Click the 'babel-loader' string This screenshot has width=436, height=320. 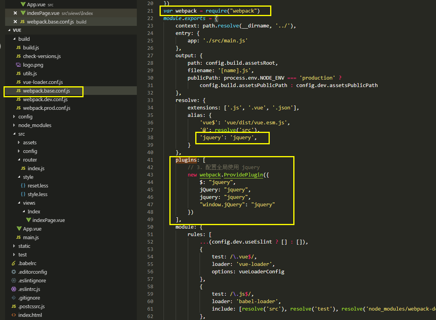tap(257, 302)
